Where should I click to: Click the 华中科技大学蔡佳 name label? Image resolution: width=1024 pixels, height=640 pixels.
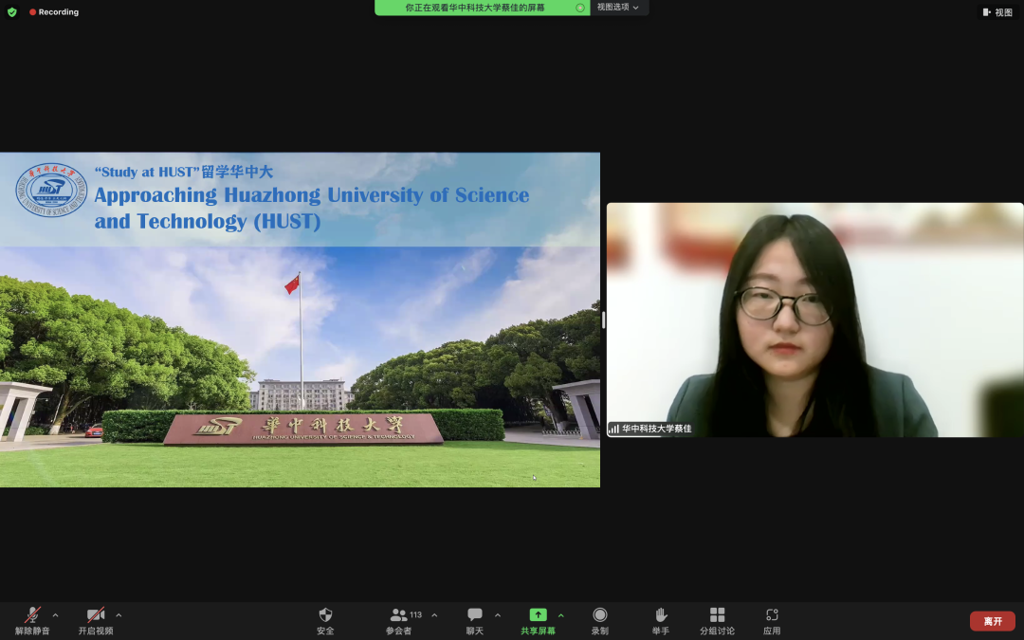click(x=656, y=429)
